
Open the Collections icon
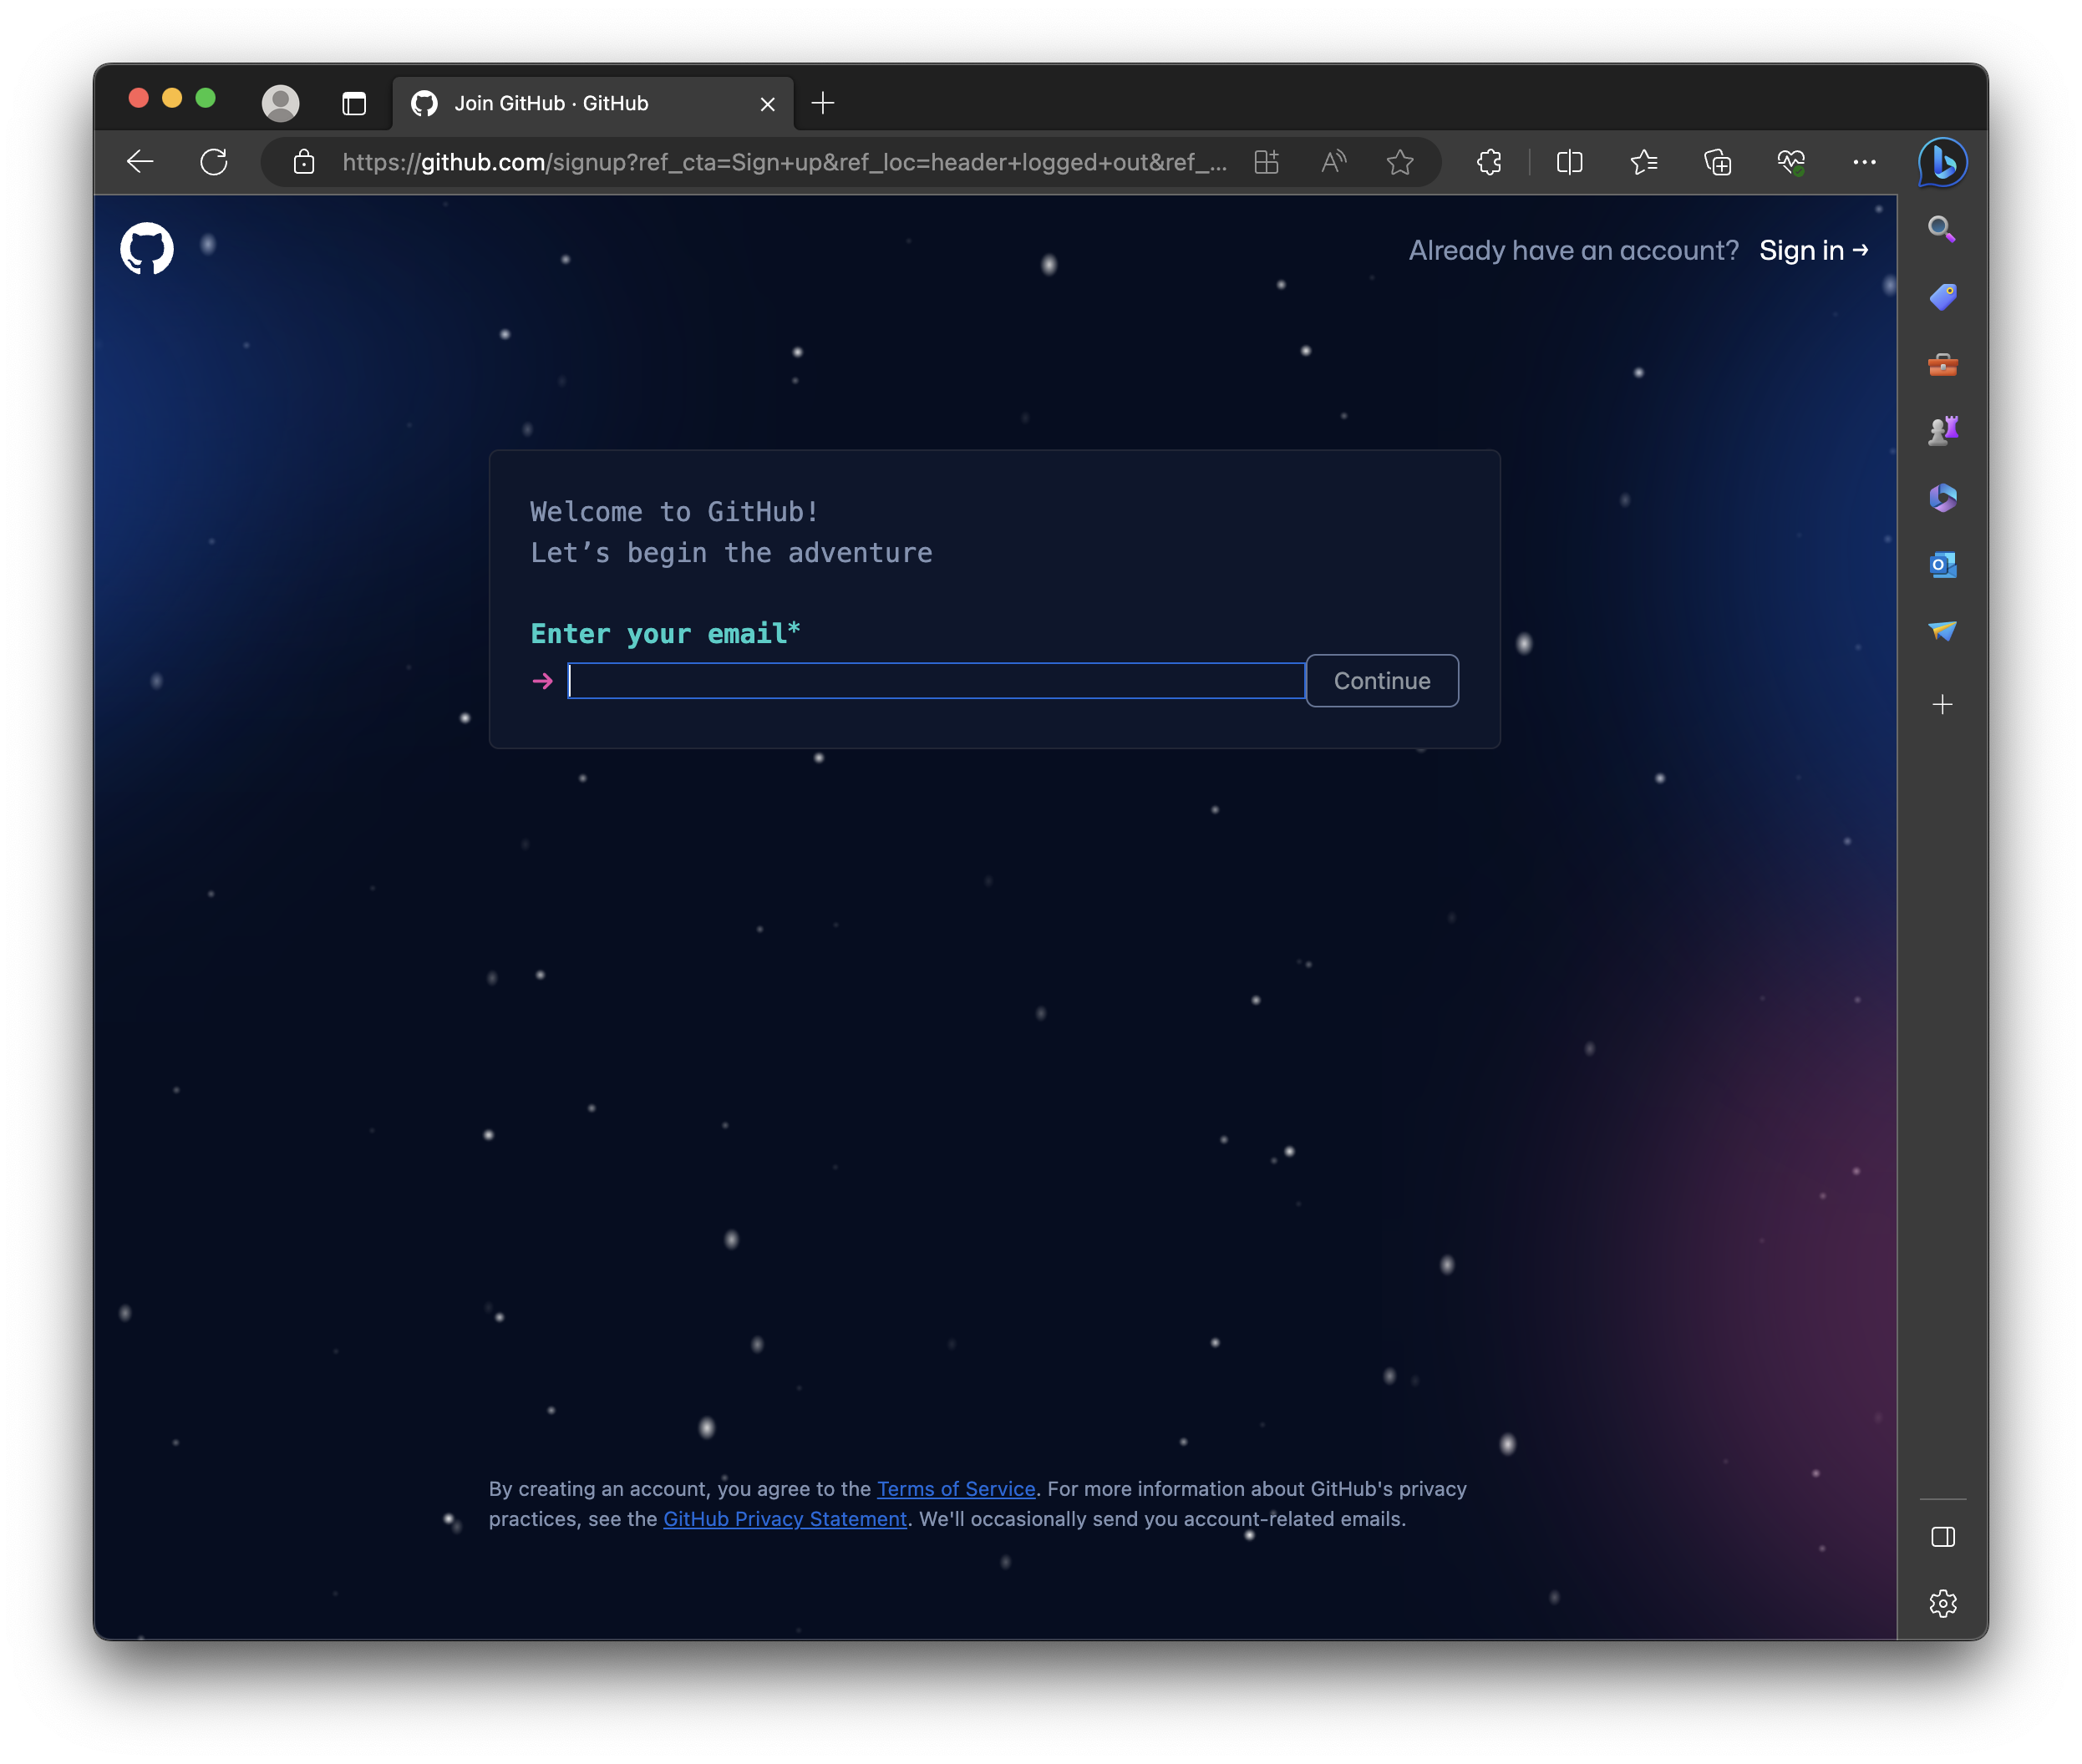1717,162
